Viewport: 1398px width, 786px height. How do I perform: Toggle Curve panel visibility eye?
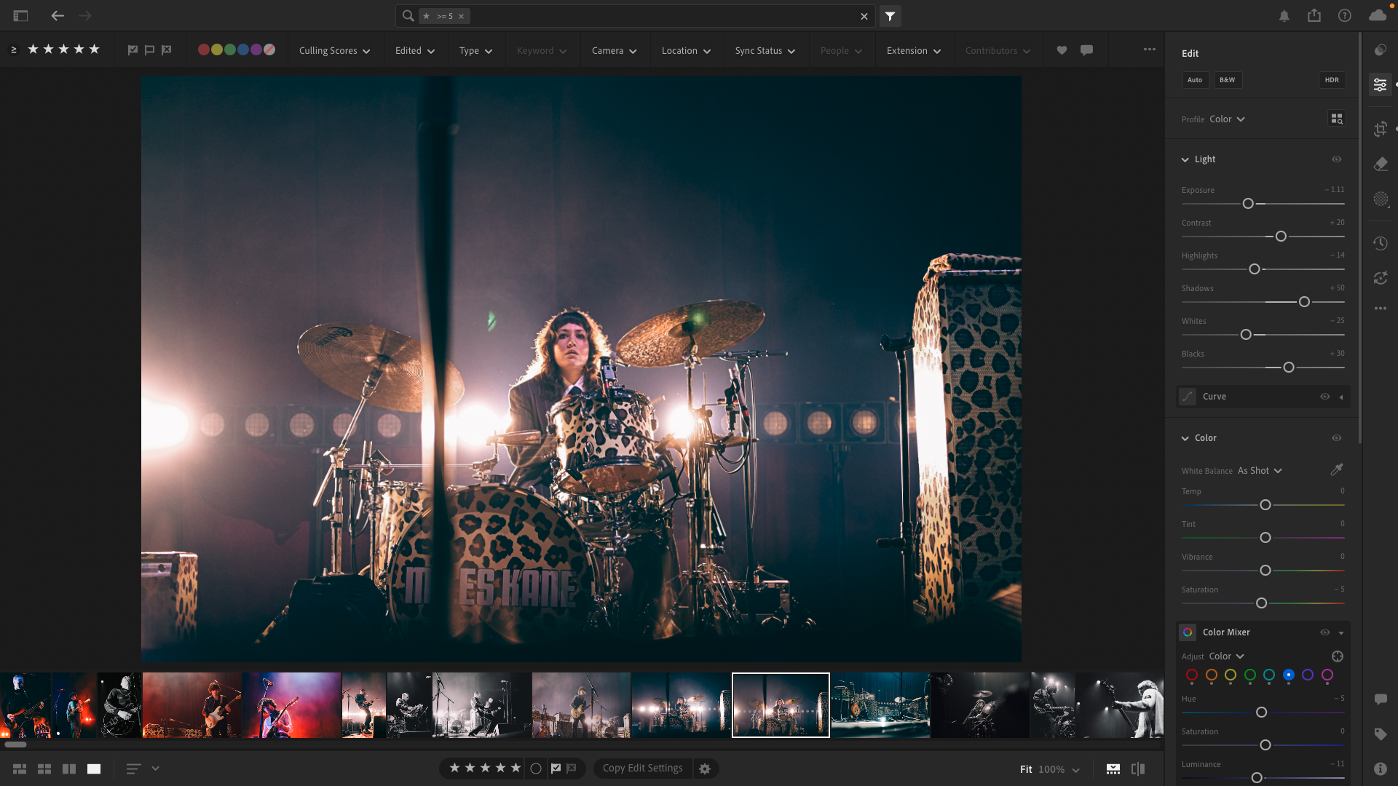[x=1324, y=397]
